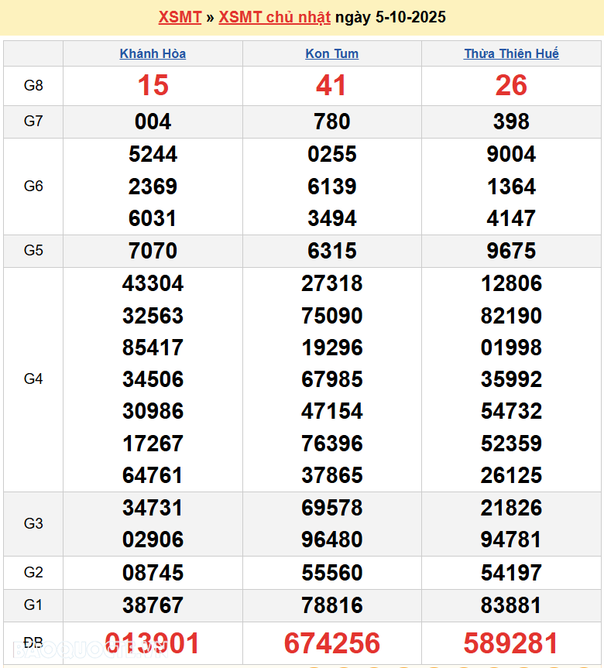Click Kon Tum G8 result 41

(x=331, y=85)
